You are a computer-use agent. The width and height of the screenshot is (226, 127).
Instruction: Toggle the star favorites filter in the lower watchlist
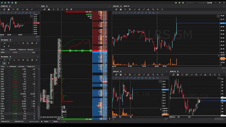(4, 63)
